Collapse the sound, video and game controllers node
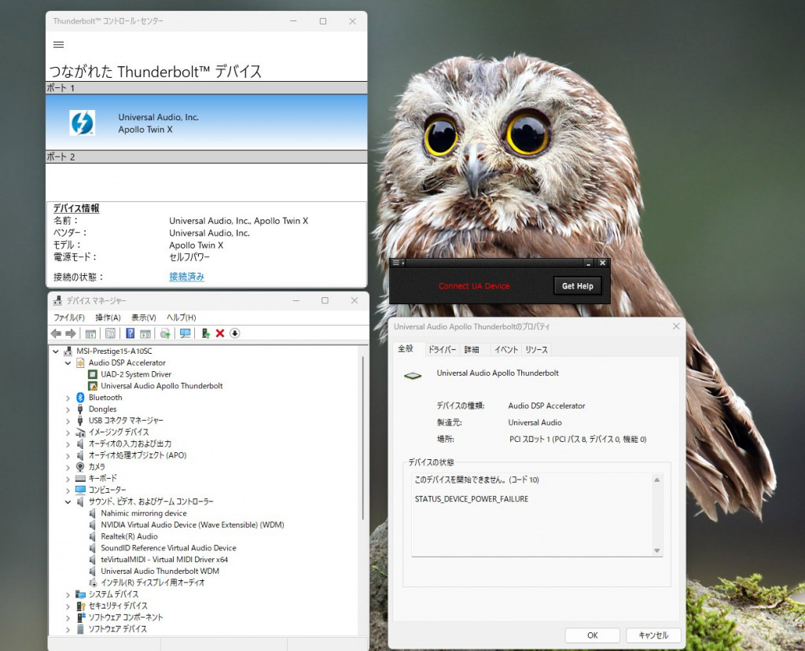805x651 pixels. point(68,502)
